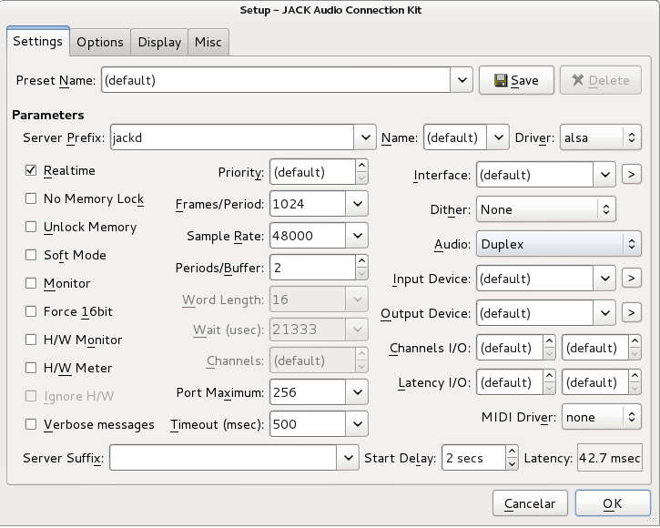
Task: Toggle the Realtime checkbox
Action: tap(31, 170)
